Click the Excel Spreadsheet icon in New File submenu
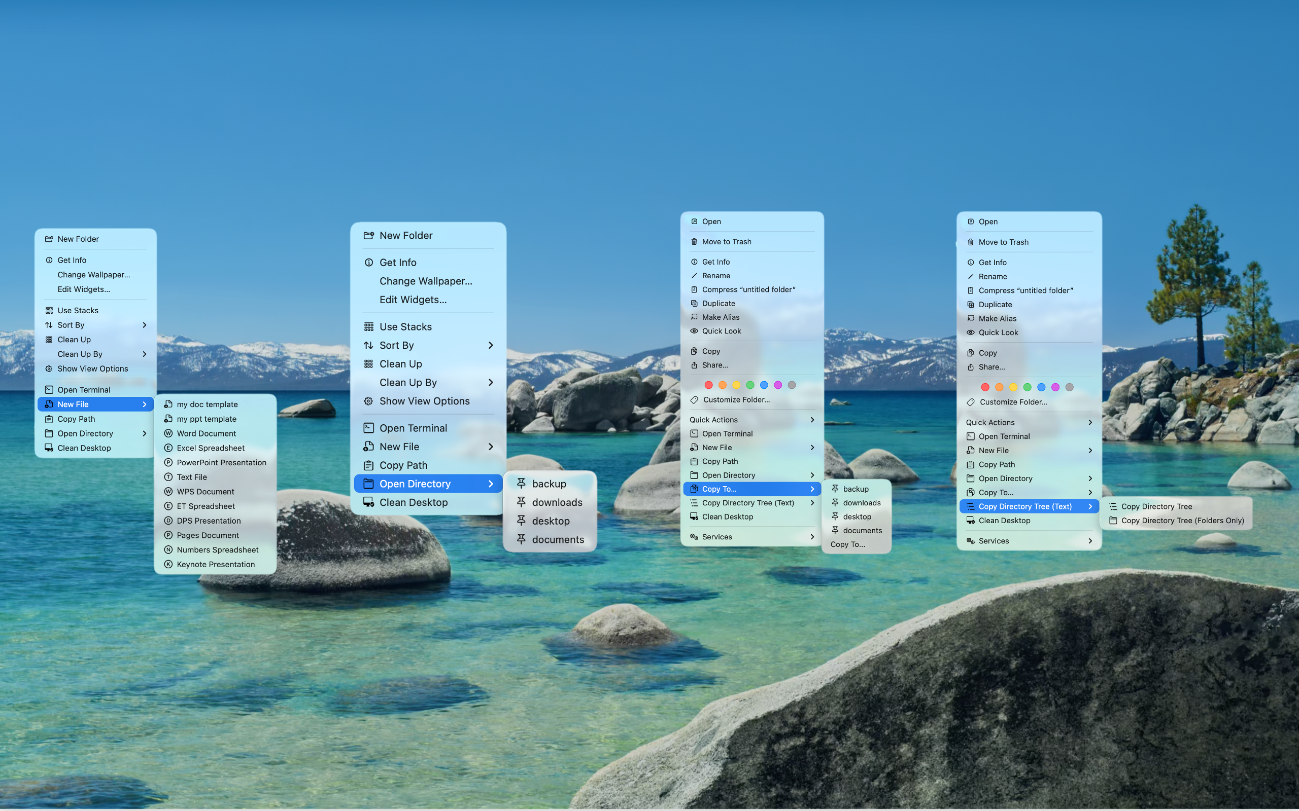The width and height of the screenshot is (1299, 811). (168, 448)
